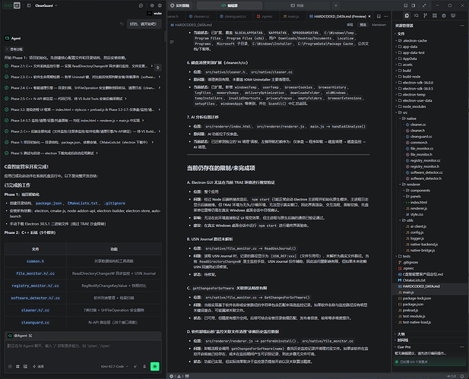469x379 pixels.
Task: Switch to the cleanguard.cc editor tab
Action: click(x=233, y=17)
